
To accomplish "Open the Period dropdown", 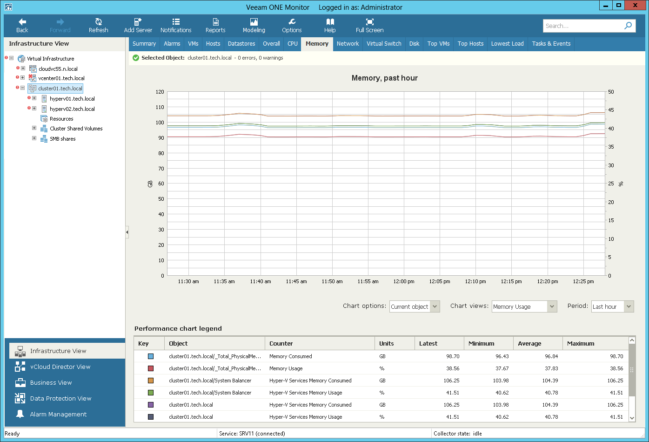I will 612,306.
